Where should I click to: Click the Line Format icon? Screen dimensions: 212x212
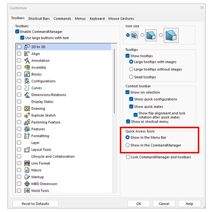(x=27, y=163)
